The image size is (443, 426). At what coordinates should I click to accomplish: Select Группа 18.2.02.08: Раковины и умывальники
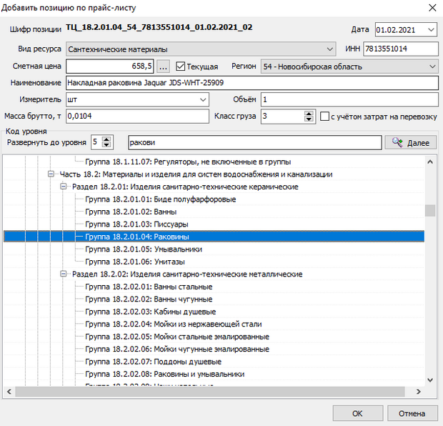click(x=165, y=374)
